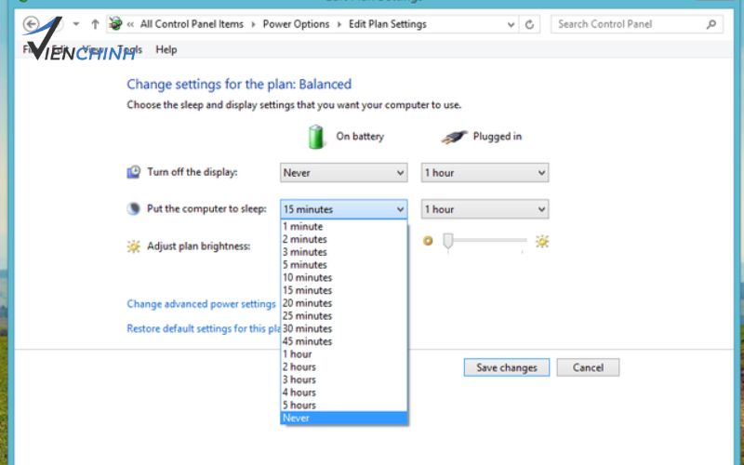The width and height of the screenshot is (744, 465).
Task: Click the Control Panel address bar icon
Action: (x=115, y=23)
